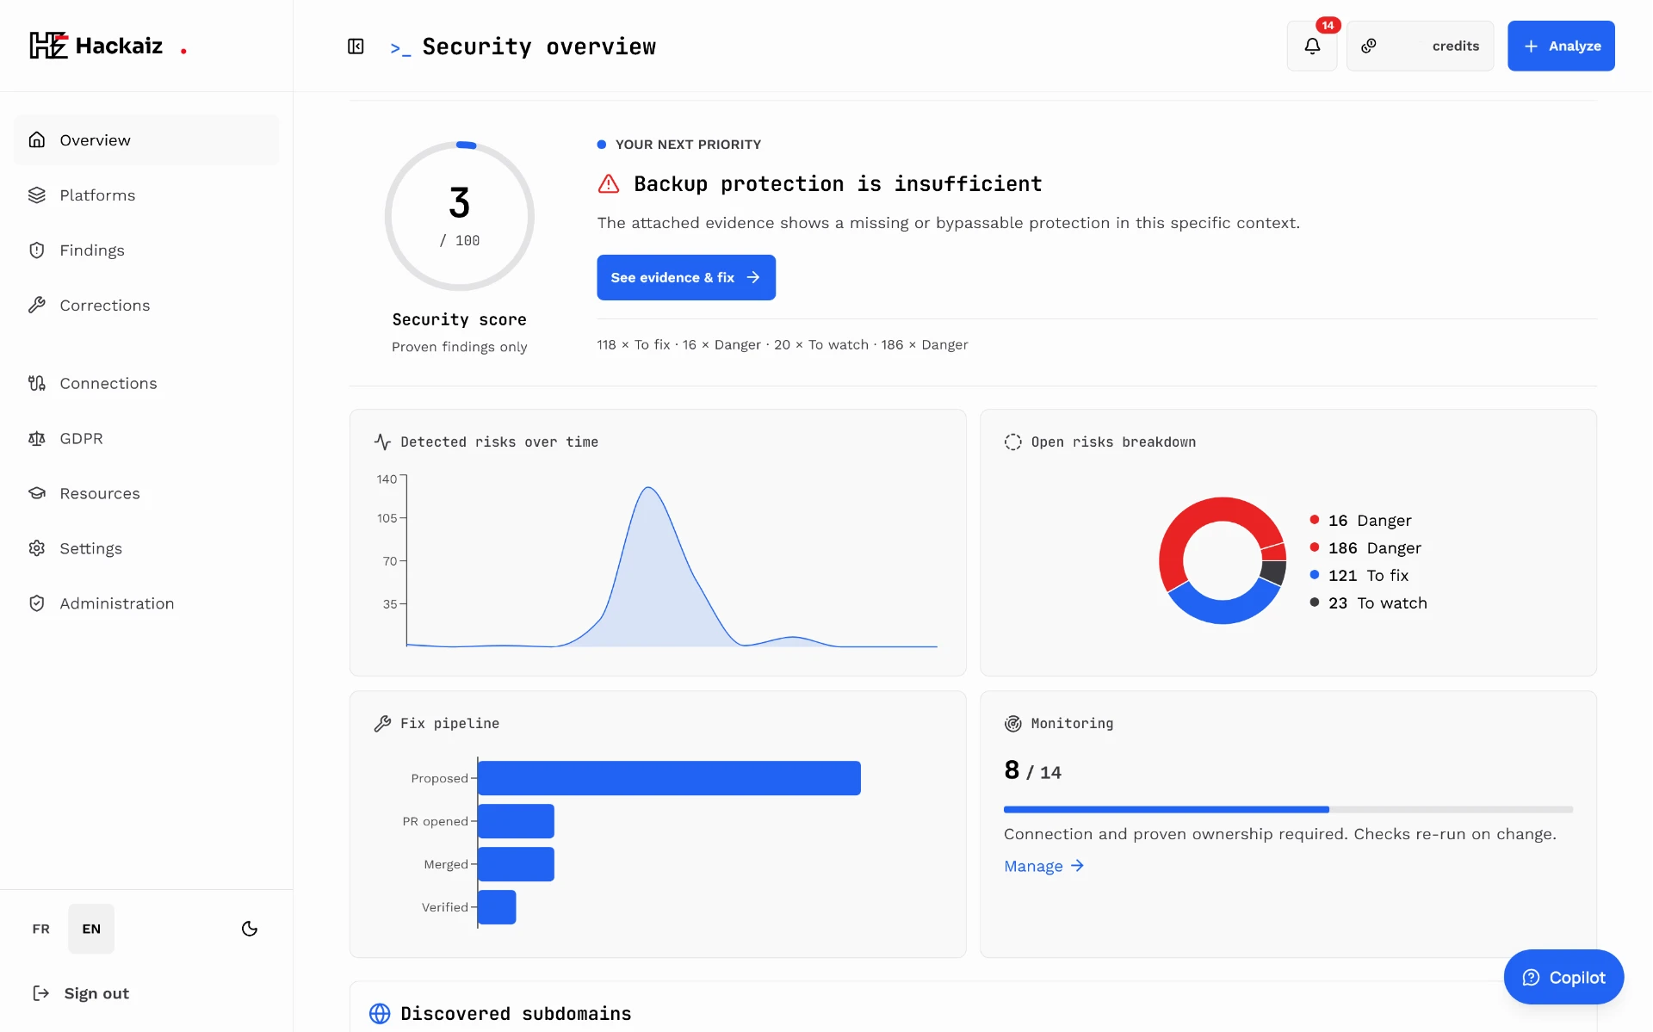Click the GDPR scales icon

point(37,438)
